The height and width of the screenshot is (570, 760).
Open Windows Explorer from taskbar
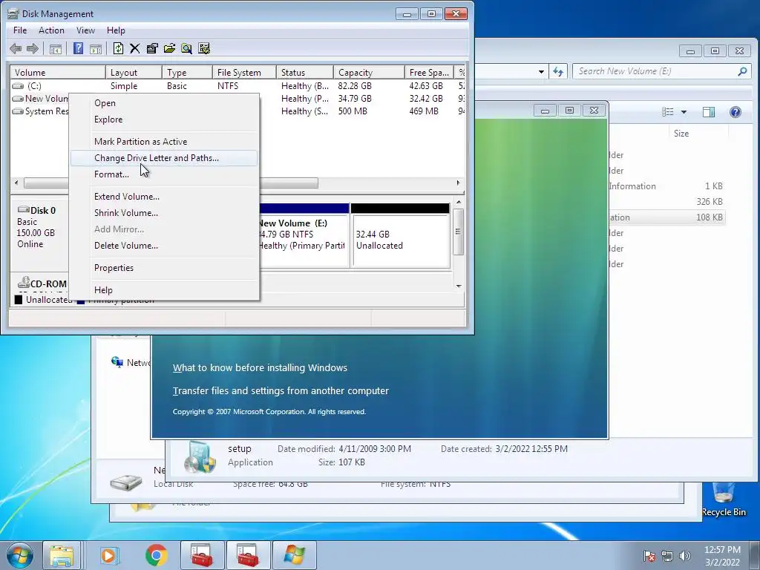(62, 555)
